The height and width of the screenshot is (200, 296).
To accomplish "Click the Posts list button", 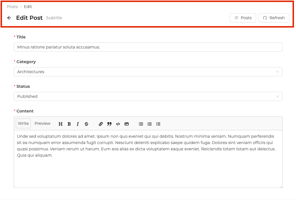I will pyautogui.click(x=243, y=18).
